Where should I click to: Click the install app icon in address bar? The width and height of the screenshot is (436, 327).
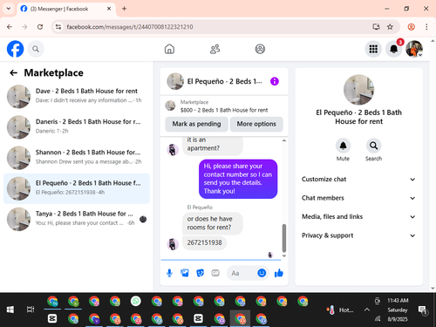point(376,27)
